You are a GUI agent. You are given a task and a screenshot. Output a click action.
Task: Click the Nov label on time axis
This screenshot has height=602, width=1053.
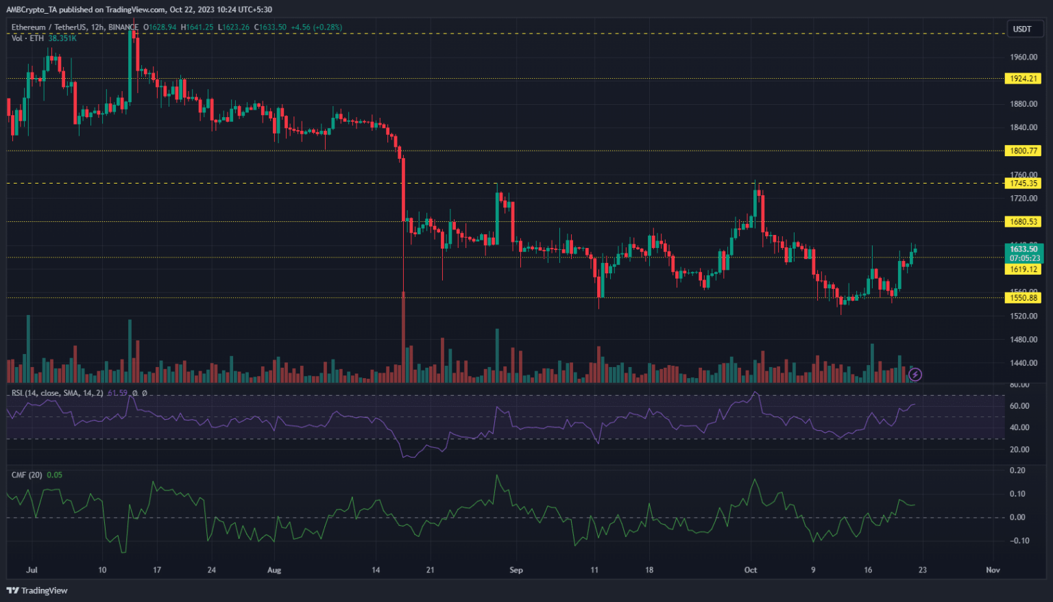pos(993,570)
